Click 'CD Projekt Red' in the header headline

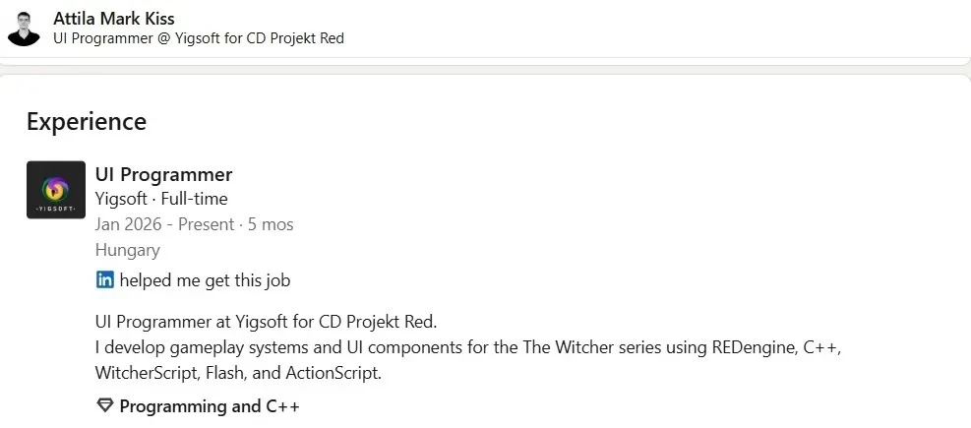pos(295,38)
